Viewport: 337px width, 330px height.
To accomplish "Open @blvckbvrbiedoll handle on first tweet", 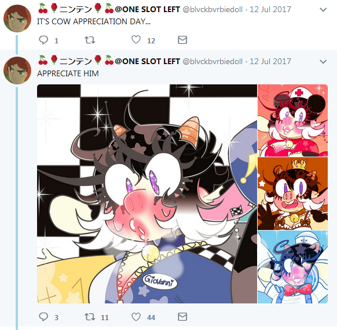I will (x=213, y=9).
